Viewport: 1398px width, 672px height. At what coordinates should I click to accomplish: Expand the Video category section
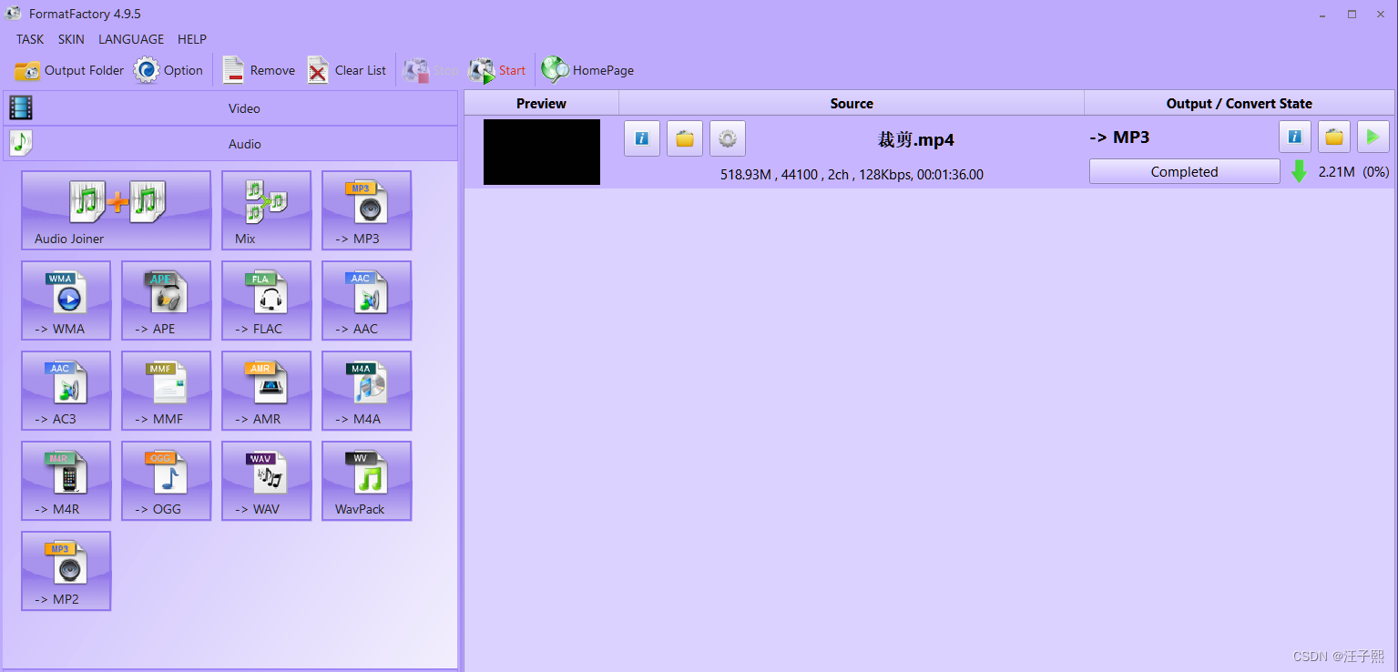230,108
